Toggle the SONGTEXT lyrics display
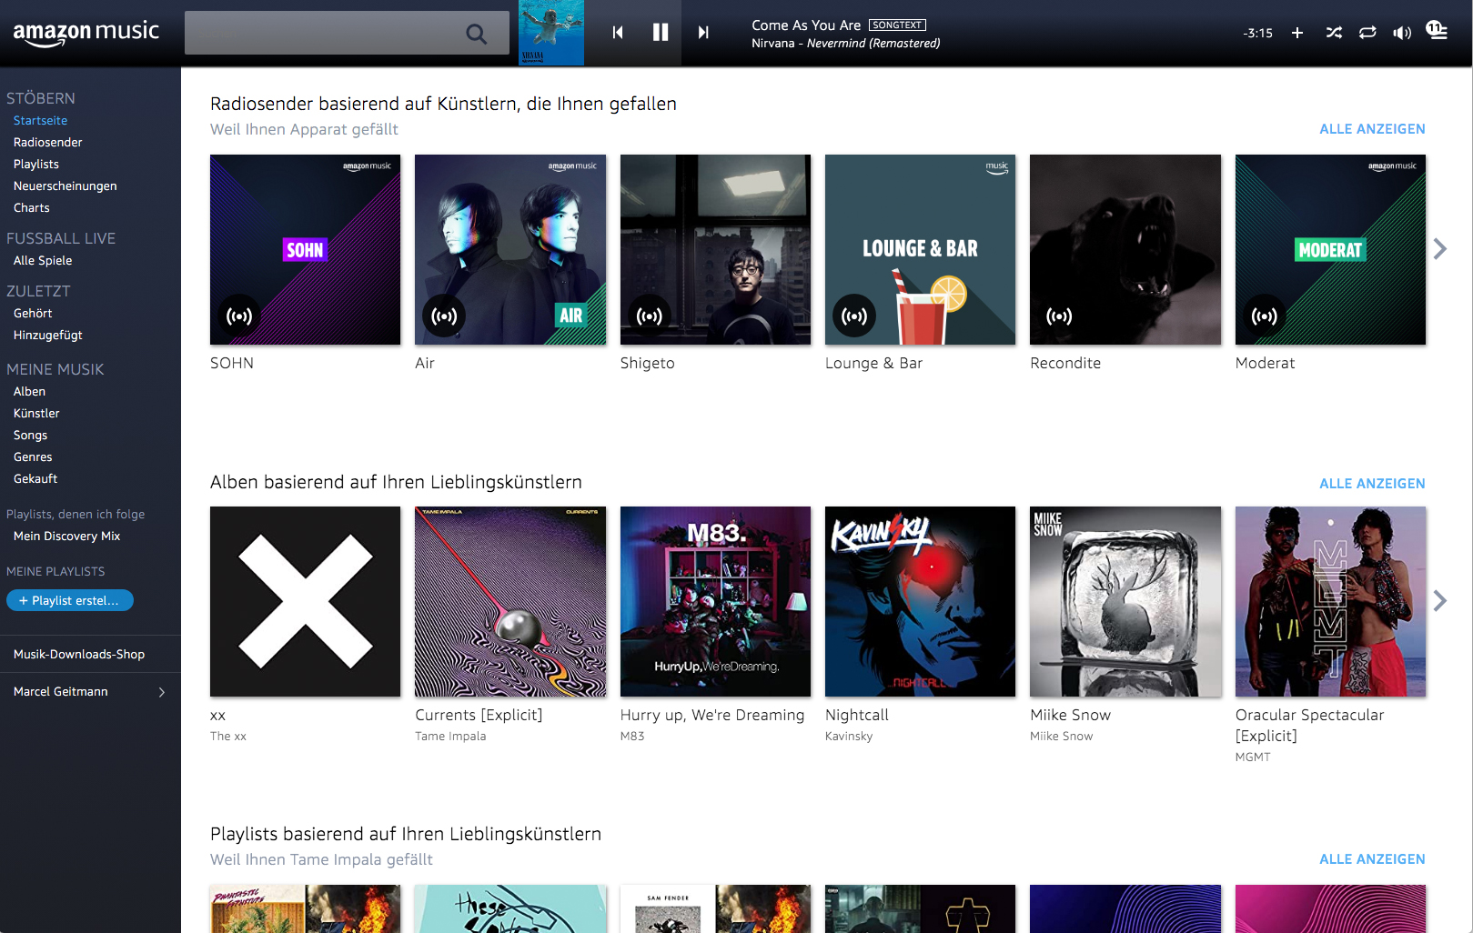 [x=897, y=25]
